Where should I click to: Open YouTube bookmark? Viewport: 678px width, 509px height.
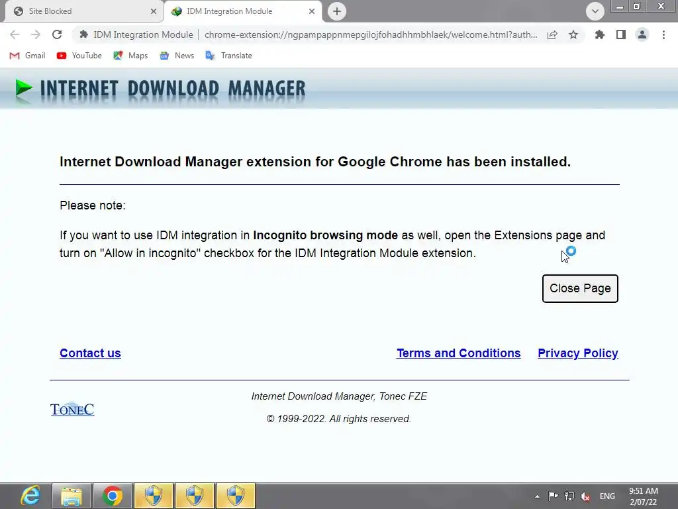coord(79,56)
